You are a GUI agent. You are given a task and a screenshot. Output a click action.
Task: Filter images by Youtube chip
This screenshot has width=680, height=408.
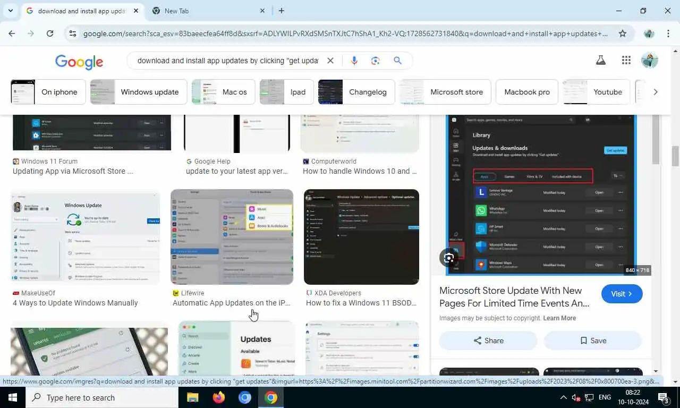click(596, 92)
